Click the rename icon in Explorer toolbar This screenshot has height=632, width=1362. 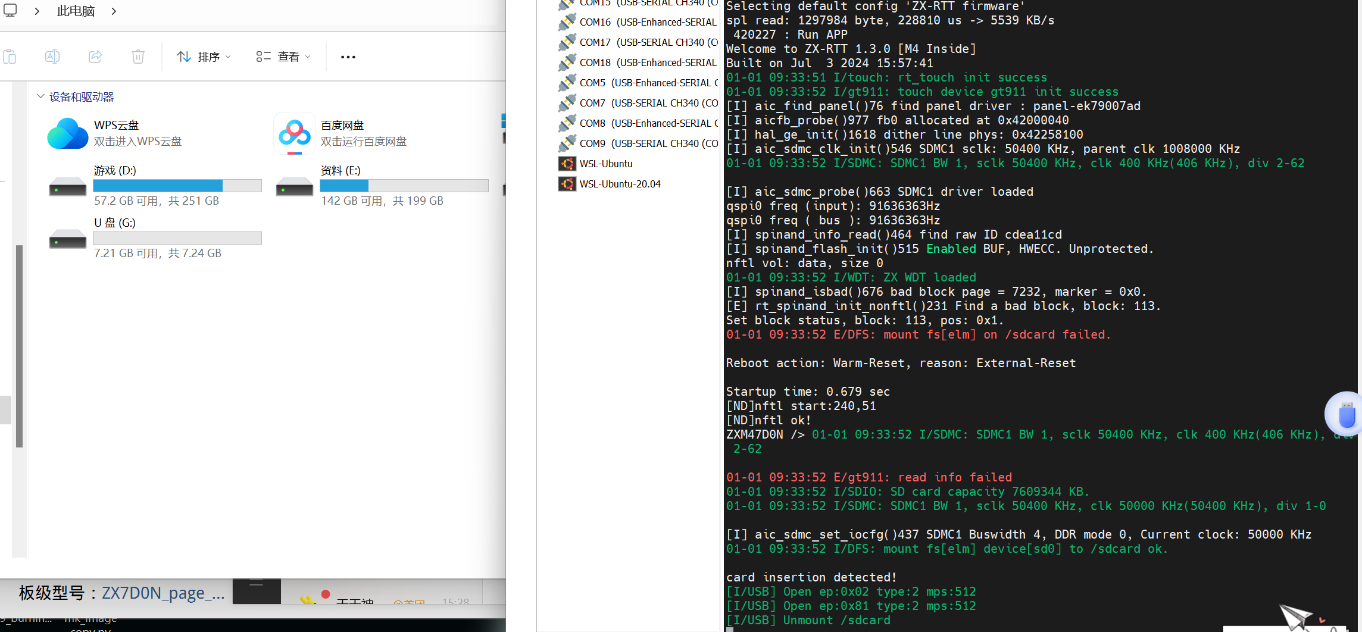52,57
